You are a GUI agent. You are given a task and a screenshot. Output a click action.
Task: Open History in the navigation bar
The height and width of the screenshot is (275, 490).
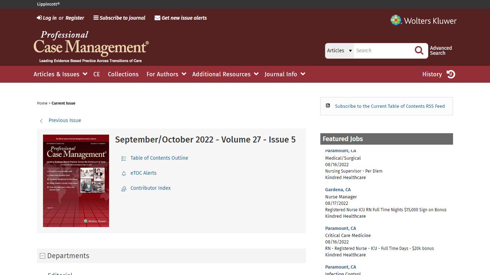pyautogui.click(x=432, y=74)
